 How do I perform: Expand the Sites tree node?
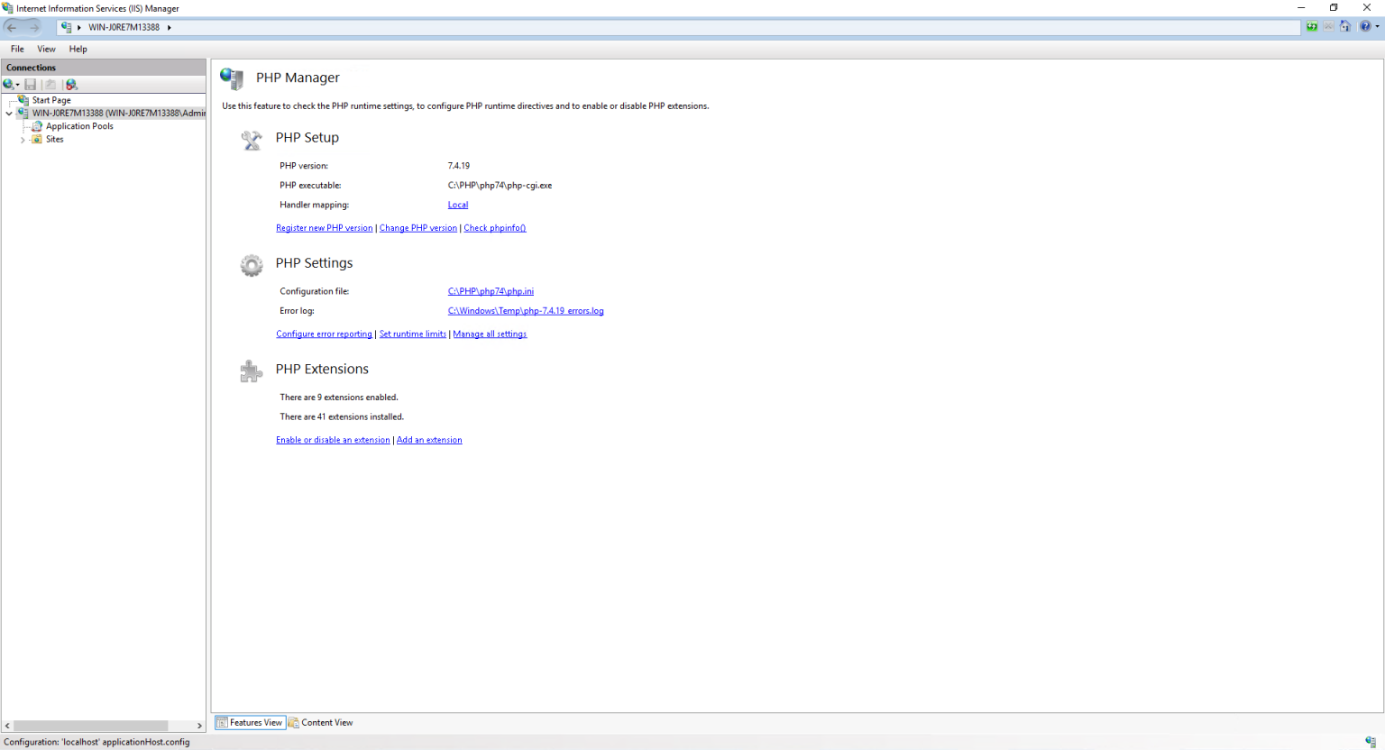tap(23, 139)
